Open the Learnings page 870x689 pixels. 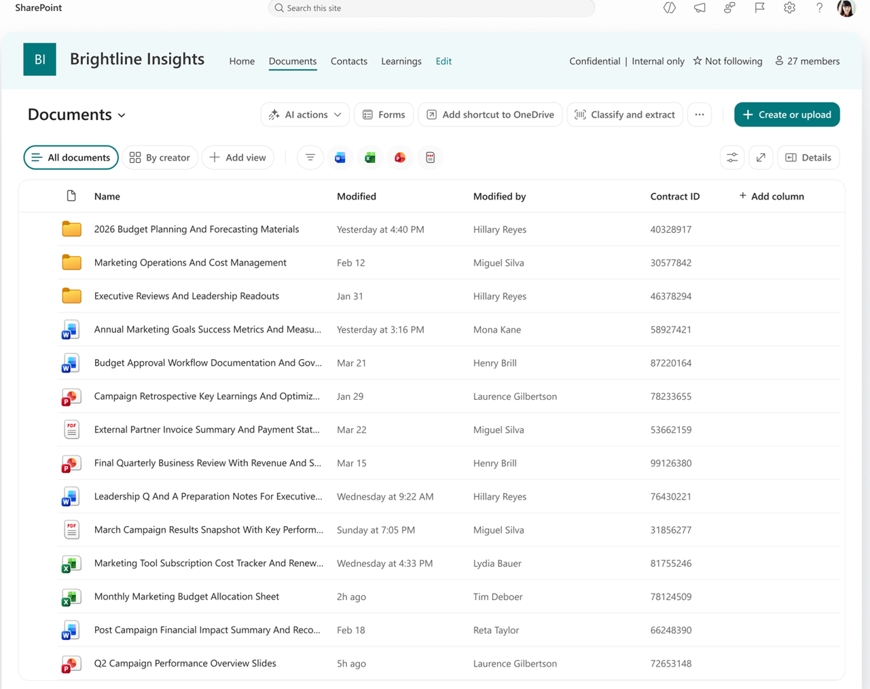pyautogui.click(x=401, y=61)
